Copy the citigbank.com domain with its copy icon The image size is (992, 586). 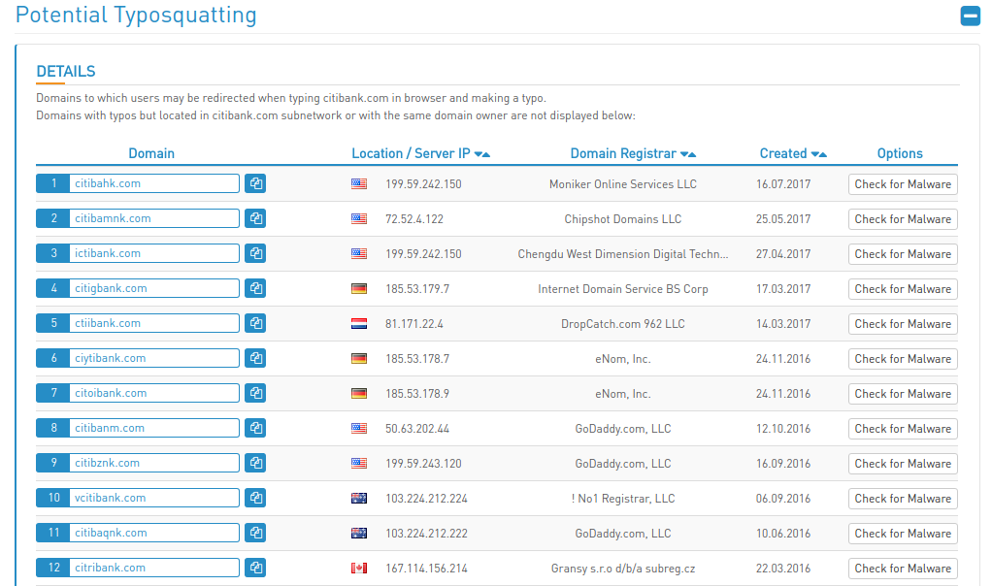pyautogui.click(x=255, y=288)
